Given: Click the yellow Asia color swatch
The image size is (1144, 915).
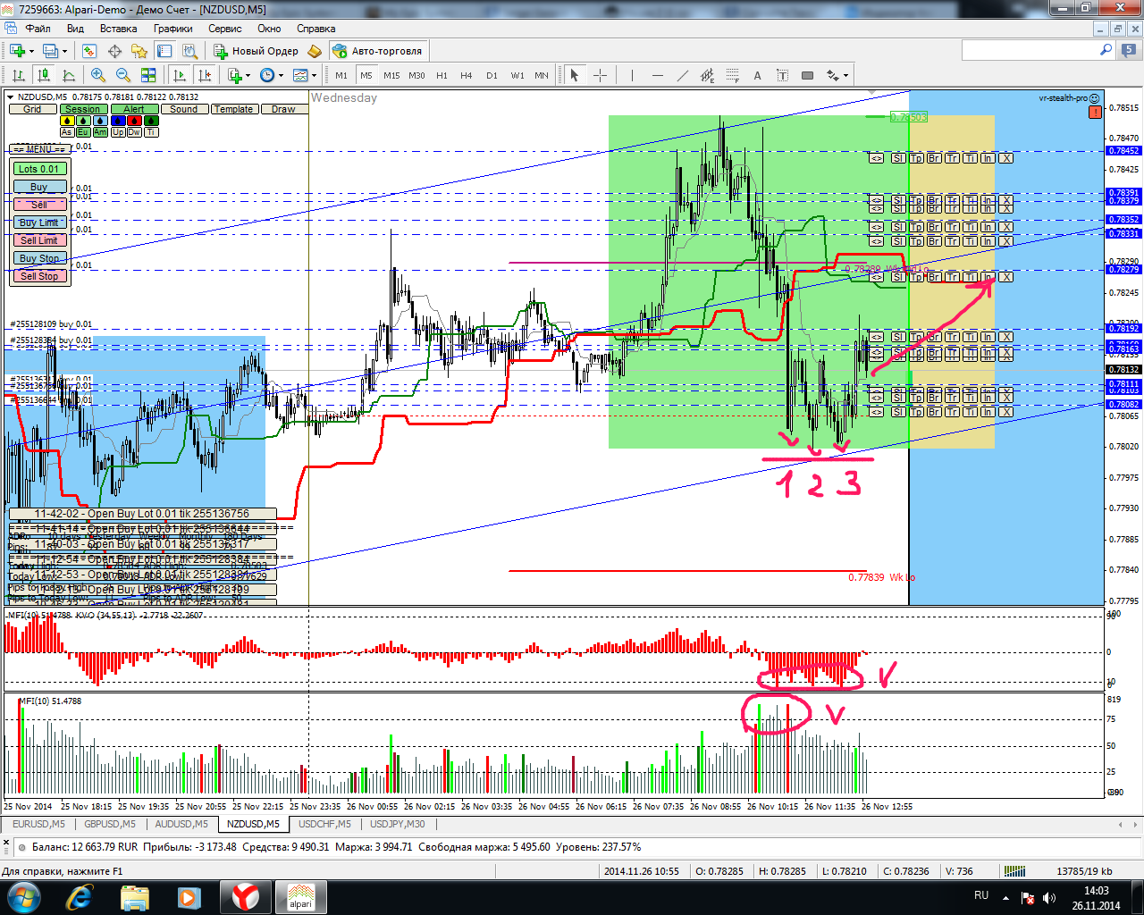Looking at the screenshot, I should tap(67, 121).
